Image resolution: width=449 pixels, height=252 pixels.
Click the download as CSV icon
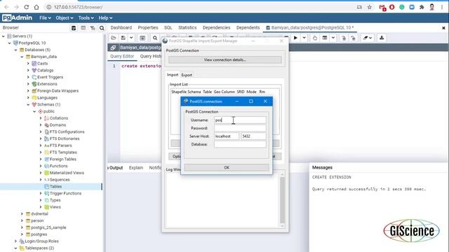click(x=382, y=38)
